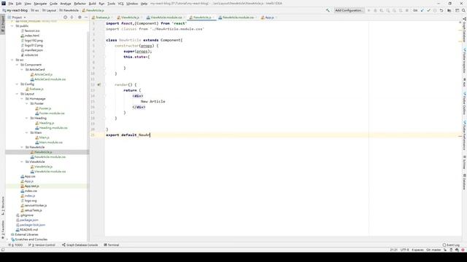The width and height of the screenshot is (467, 262).
Task: Expand Scratches and Consoles node
Action: pos(7,239)
